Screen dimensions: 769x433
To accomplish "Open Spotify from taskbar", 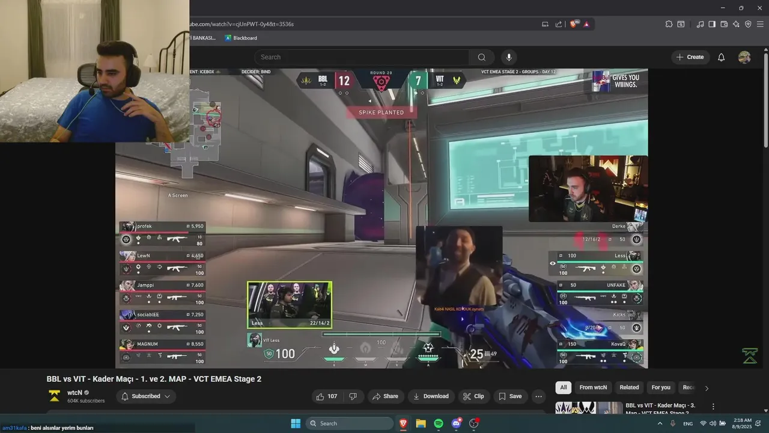I will (x=439, y=423).
